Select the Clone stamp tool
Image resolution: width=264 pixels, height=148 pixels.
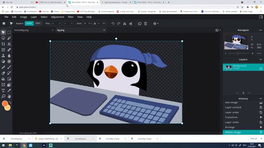point(3,55)
